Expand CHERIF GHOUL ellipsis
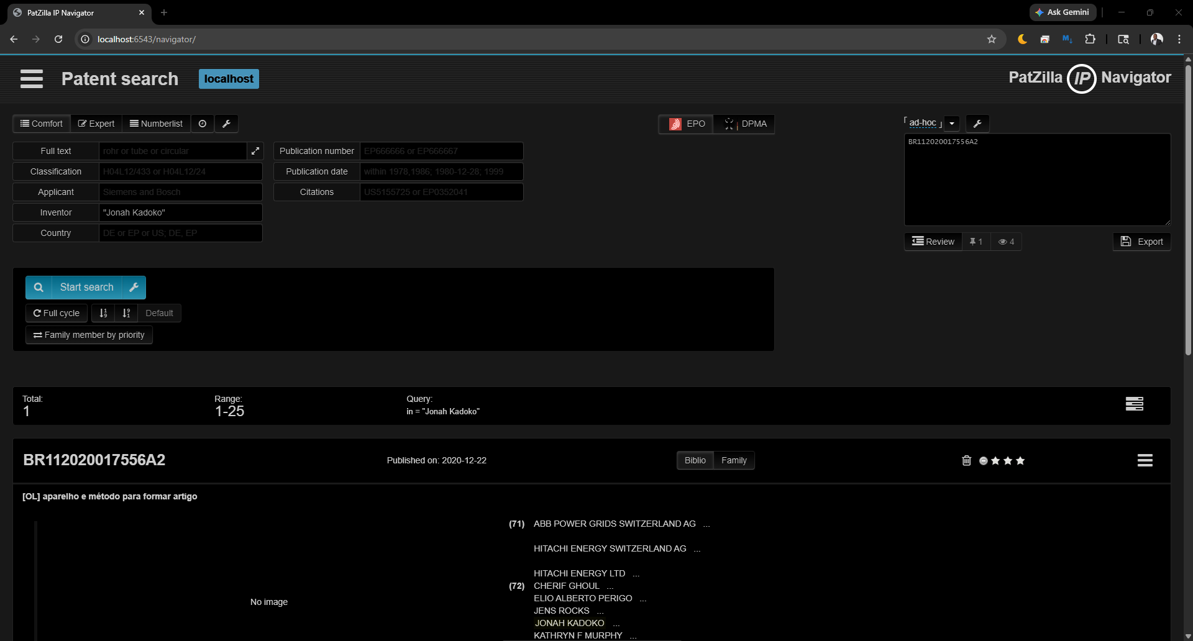1193x641 pixels. [x=610, y=586]
